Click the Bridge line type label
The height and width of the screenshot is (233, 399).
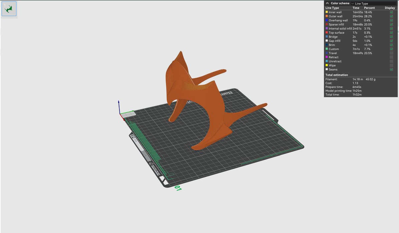[333, 37]
